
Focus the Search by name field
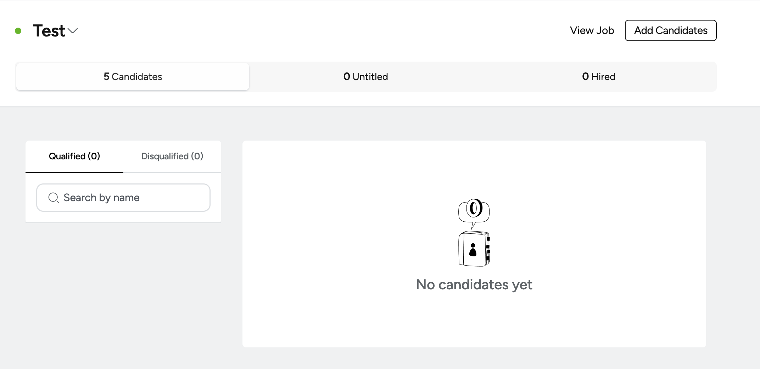point(123,198)
